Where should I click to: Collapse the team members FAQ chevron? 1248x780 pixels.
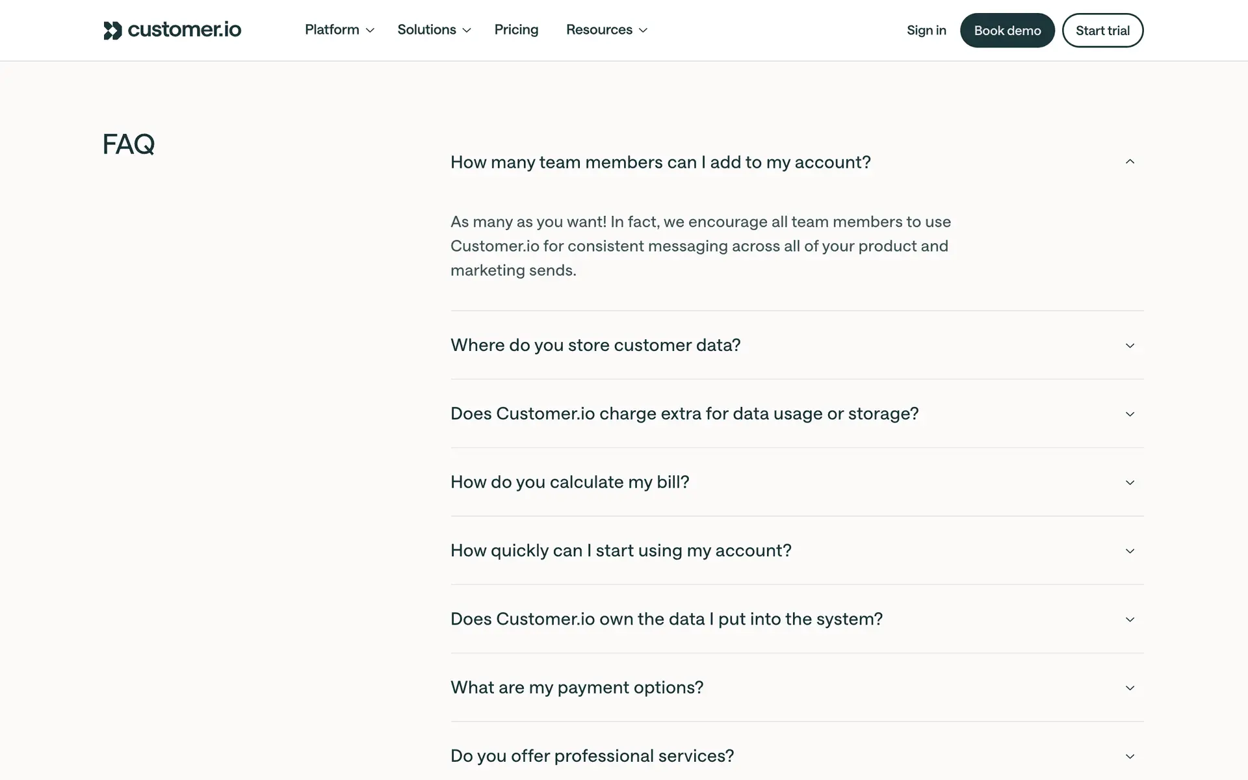tap(1130, 162)
